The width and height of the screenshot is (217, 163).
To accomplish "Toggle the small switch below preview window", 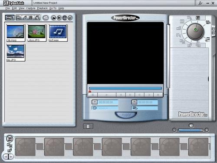I will tap(88, 126).
